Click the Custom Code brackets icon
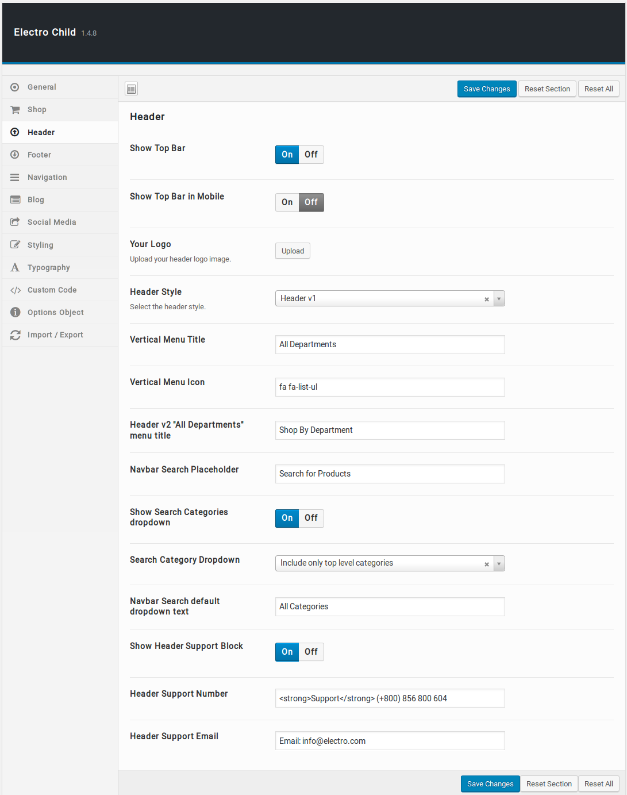Viewport: 627px width, 795px height. click(x=16, y=290)
